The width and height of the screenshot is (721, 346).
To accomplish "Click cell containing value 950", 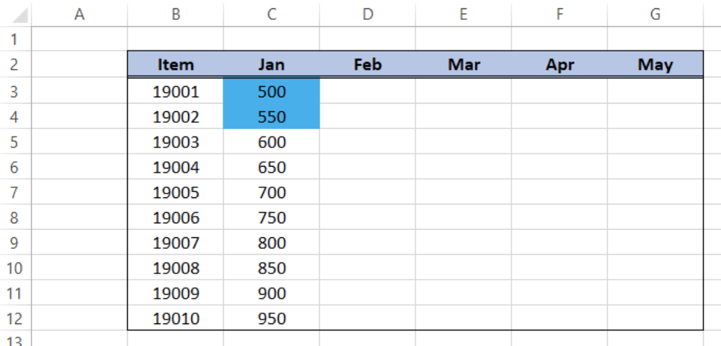I will [272, 318].
